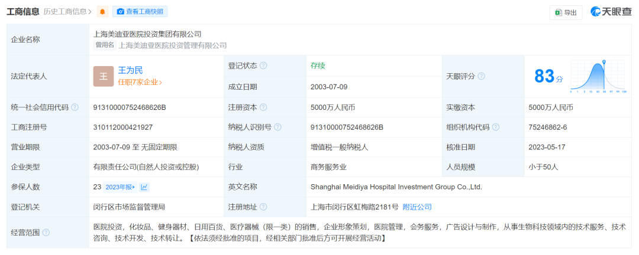Click help icon next to 统一社会信用代码

75,107
